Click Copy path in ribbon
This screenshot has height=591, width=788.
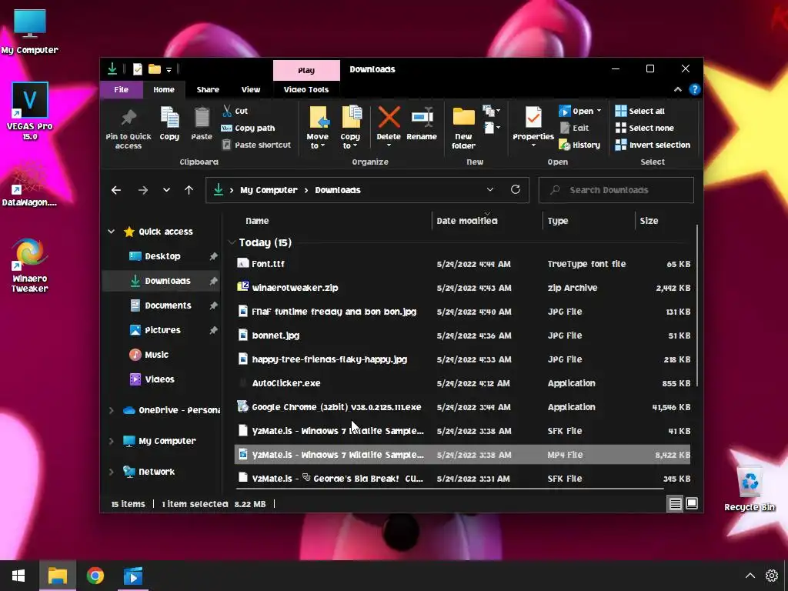click(249, 128)
